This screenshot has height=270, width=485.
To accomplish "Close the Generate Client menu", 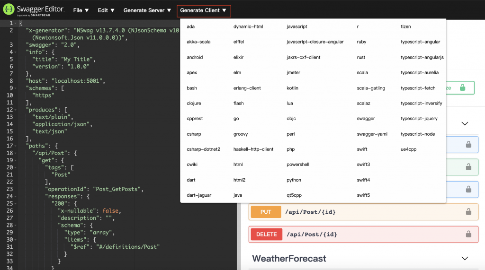I will click(204, 10).
